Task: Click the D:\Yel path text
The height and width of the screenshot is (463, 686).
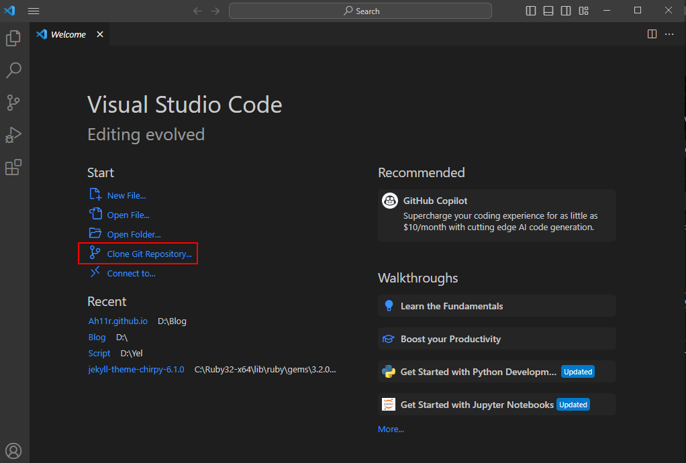Action: 132,353
